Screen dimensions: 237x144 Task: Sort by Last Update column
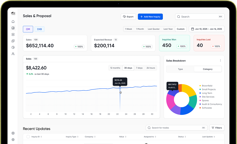pyautogui.click(x=209, y=137)
